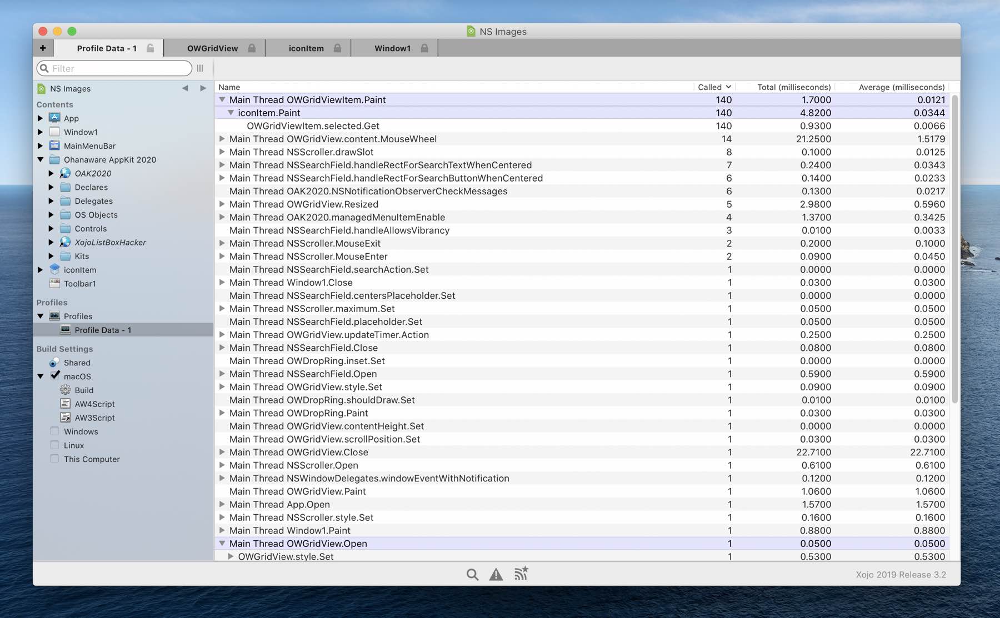Click the plus icon to add tab
The height and width of the screenshot is (618, 1000).
point(43,48)
